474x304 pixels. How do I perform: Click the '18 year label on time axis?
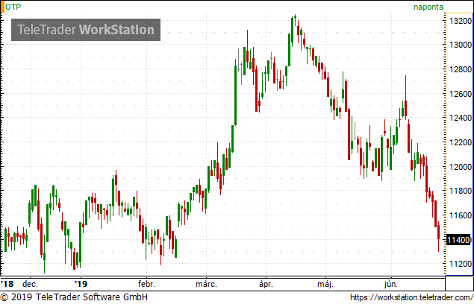pyautogui.click(x=7, y=284)
